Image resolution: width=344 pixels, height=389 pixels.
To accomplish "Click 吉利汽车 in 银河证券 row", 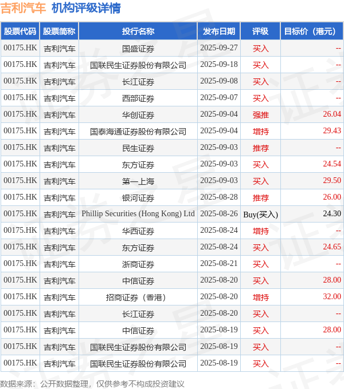I will point(60,198).
